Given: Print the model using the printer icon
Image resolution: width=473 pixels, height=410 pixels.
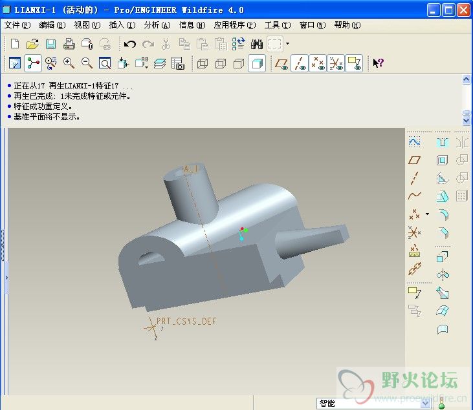Looking at the screenshot, I should coord(69,44).
